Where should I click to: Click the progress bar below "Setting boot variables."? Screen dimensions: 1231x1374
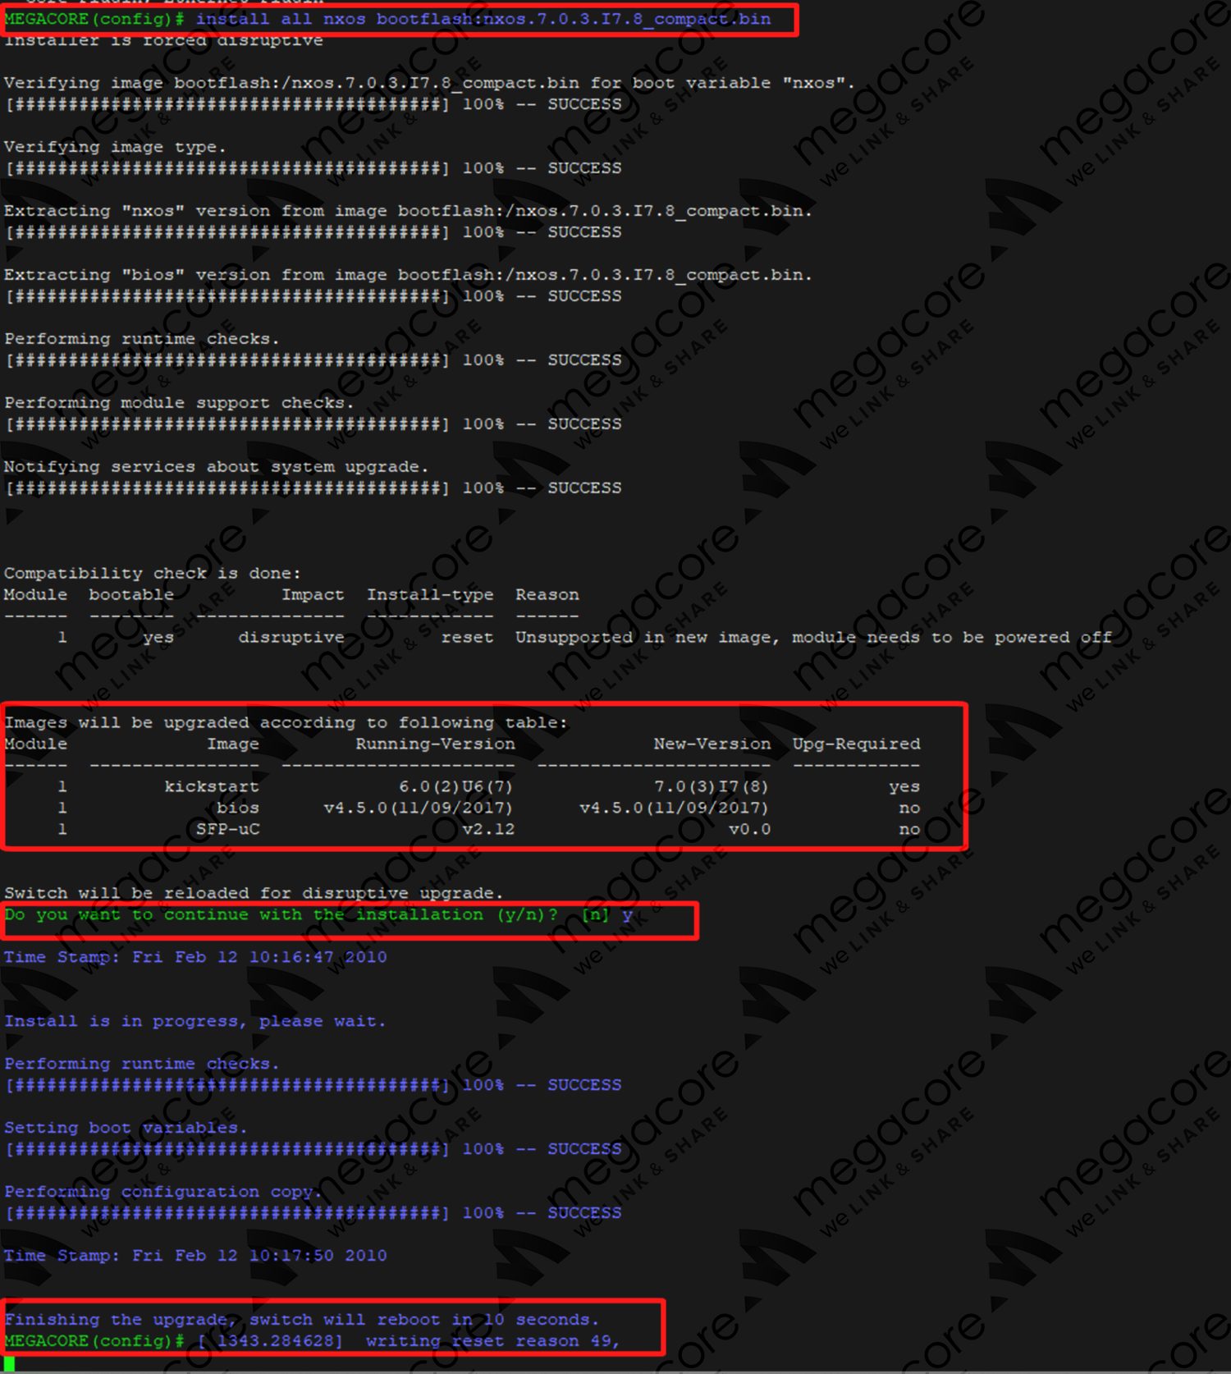[x=227, y=1150]
